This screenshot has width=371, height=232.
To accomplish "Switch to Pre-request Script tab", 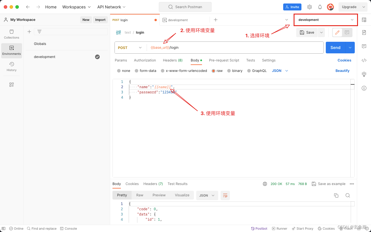I will [224, 60].
